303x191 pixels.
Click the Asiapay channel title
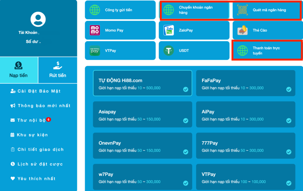pos(107,112)
